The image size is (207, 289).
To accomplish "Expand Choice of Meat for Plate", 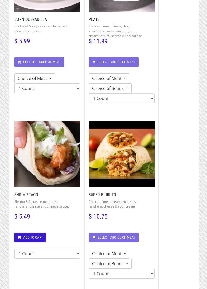I will (109, 78).
